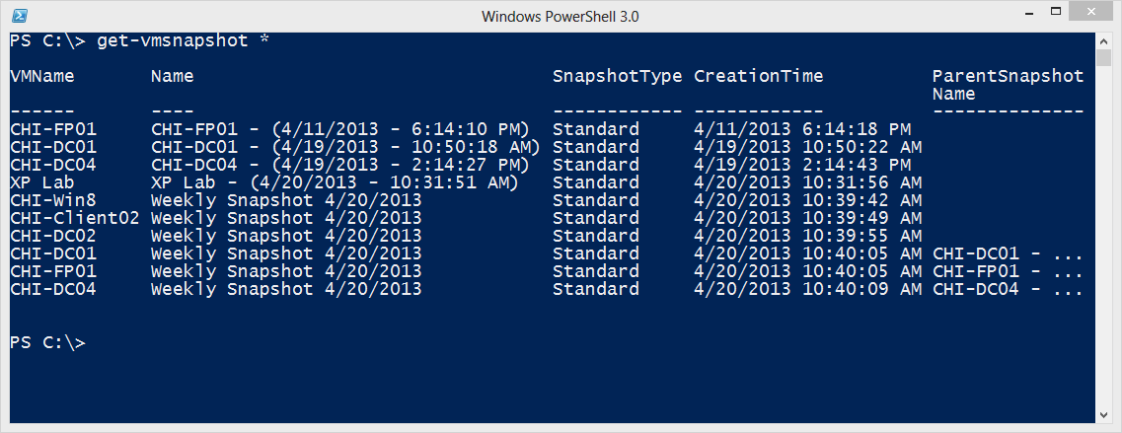Click the get-vmsnapshot * command text
The height and width of the screenshot is (433, 1122).
184,40
